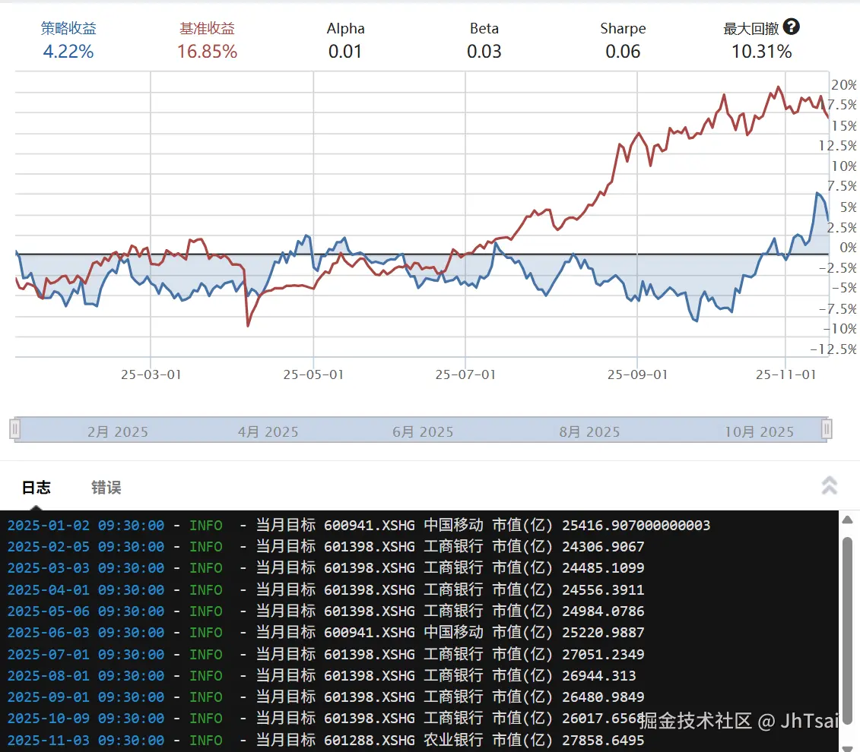Click the scroll-down arrow in the log panel
The width and height of the screenshot is (860, 752).
tap(846, 745)
